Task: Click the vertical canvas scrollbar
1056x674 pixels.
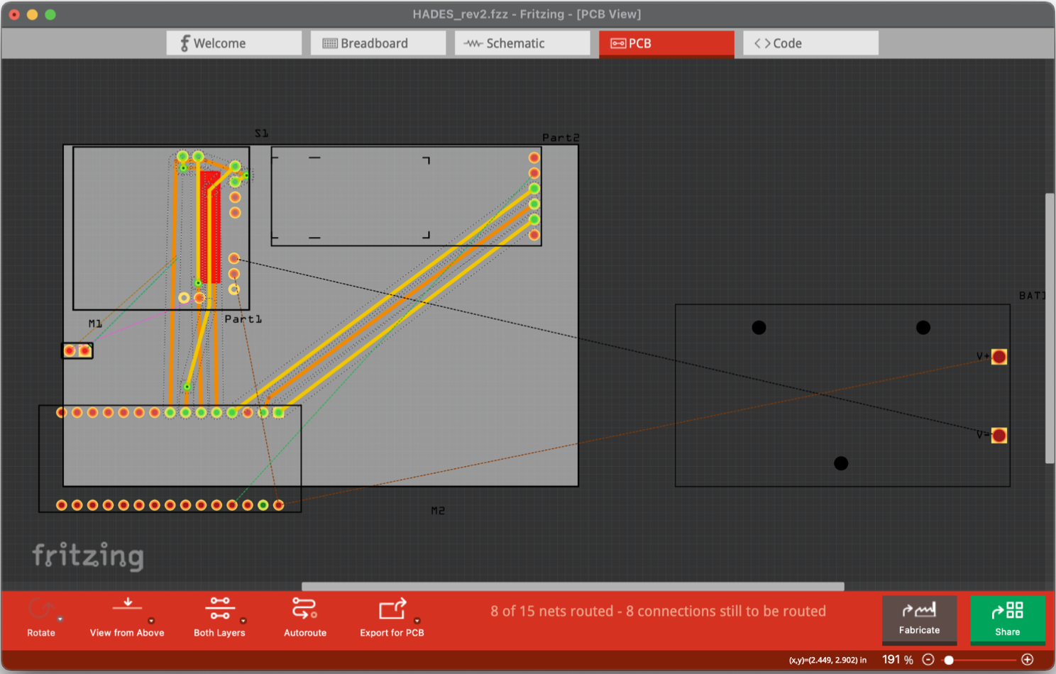Action: [1050, 328]
